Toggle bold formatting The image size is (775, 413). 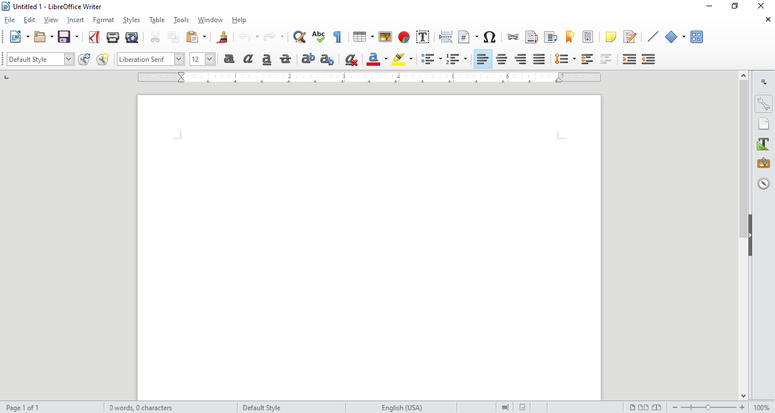(x=229, y=59)
